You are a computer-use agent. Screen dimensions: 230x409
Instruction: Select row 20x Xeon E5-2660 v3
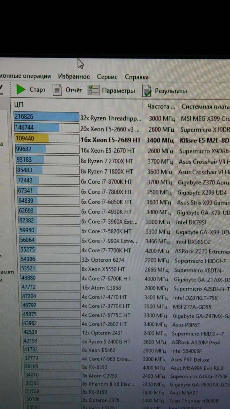pos(122,129)
